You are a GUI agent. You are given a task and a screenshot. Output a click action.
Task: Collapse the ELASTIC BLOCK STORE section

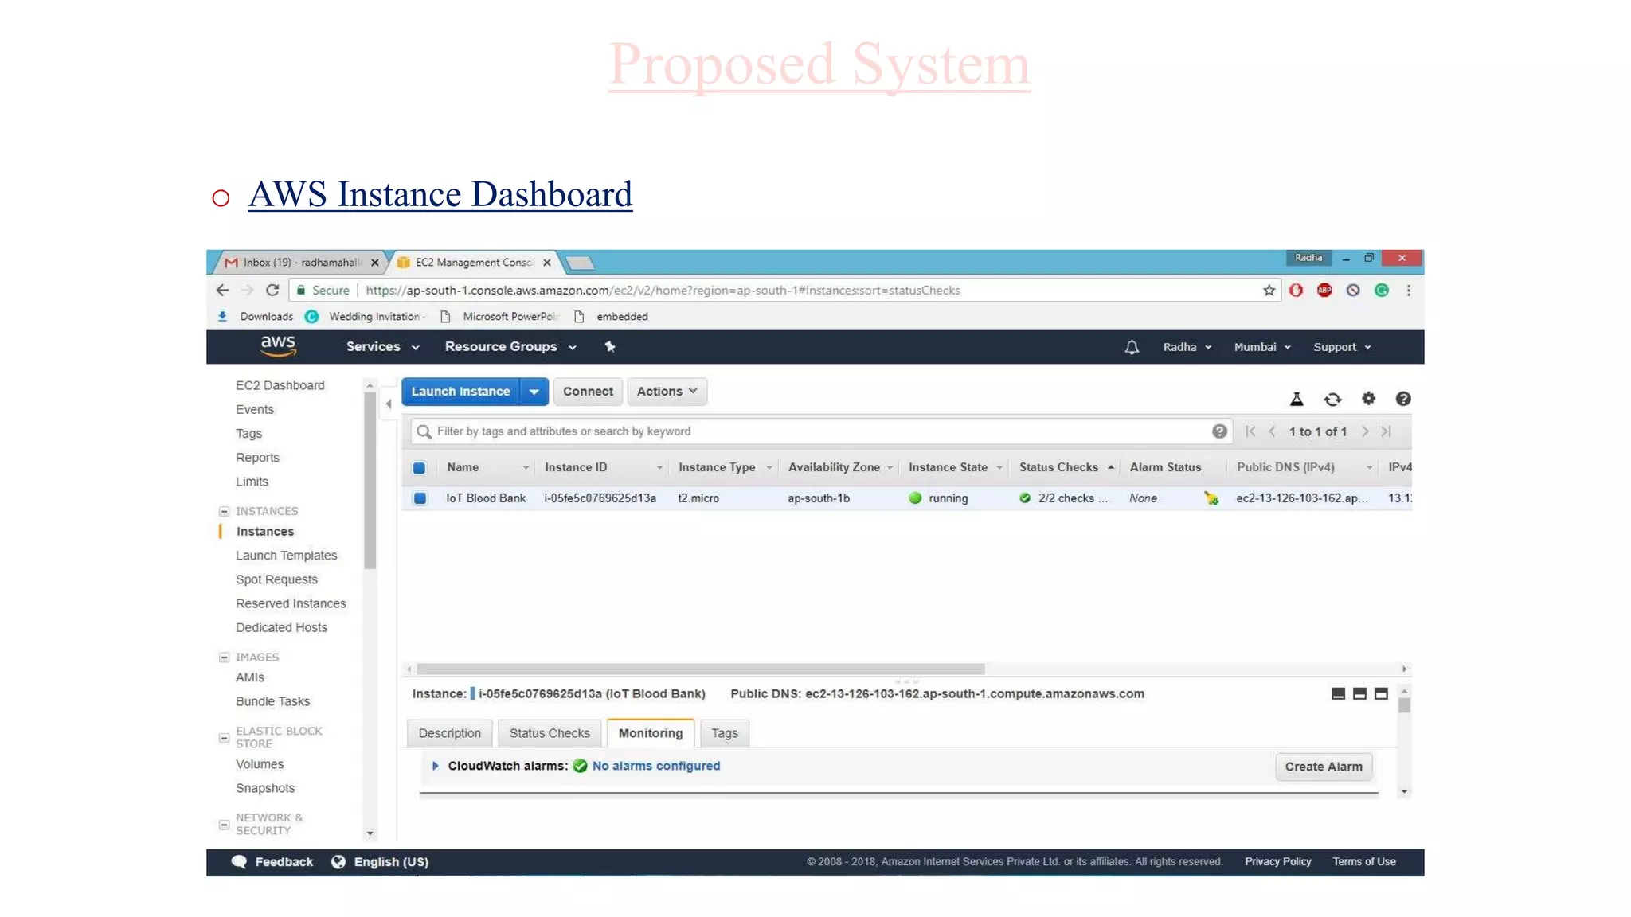pyautogui.click(x=225, y=739)
